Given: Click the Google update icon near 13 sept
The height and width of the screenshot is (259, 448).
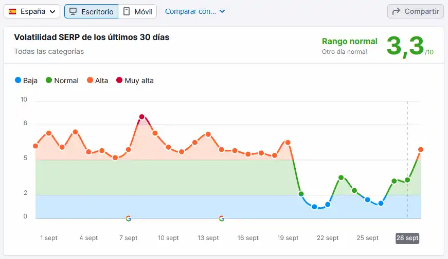Looking at the screenshot, I should (222, 218).
